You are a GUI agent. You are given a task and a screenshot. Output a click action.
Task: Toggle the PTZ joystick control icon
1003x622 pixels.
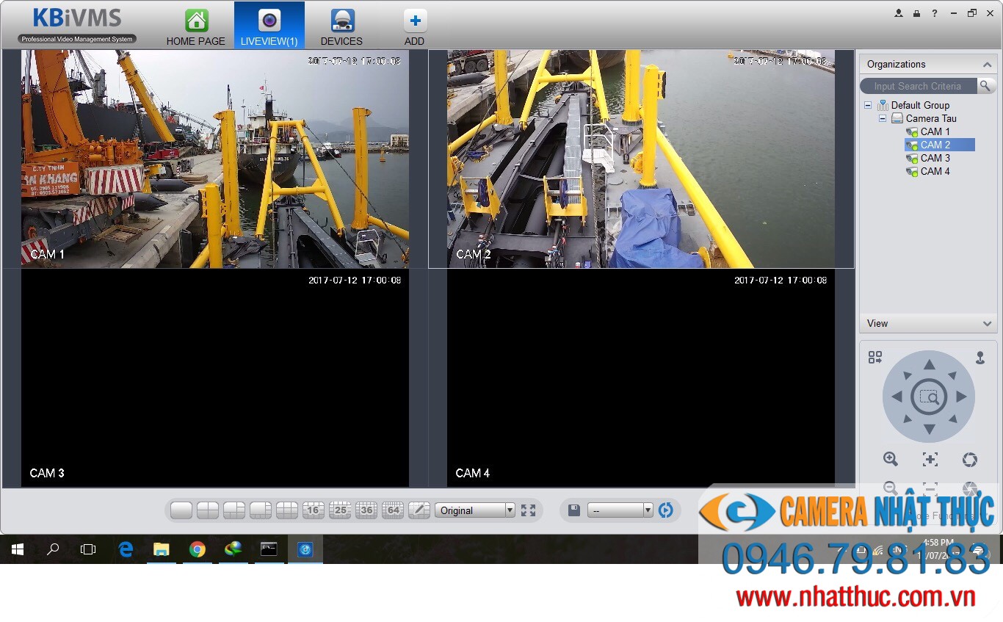click(x=980, y=358)
